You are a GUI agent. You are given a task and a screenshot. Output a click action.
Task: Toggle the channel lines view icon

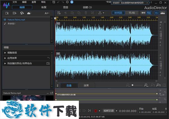click(149, 13)
